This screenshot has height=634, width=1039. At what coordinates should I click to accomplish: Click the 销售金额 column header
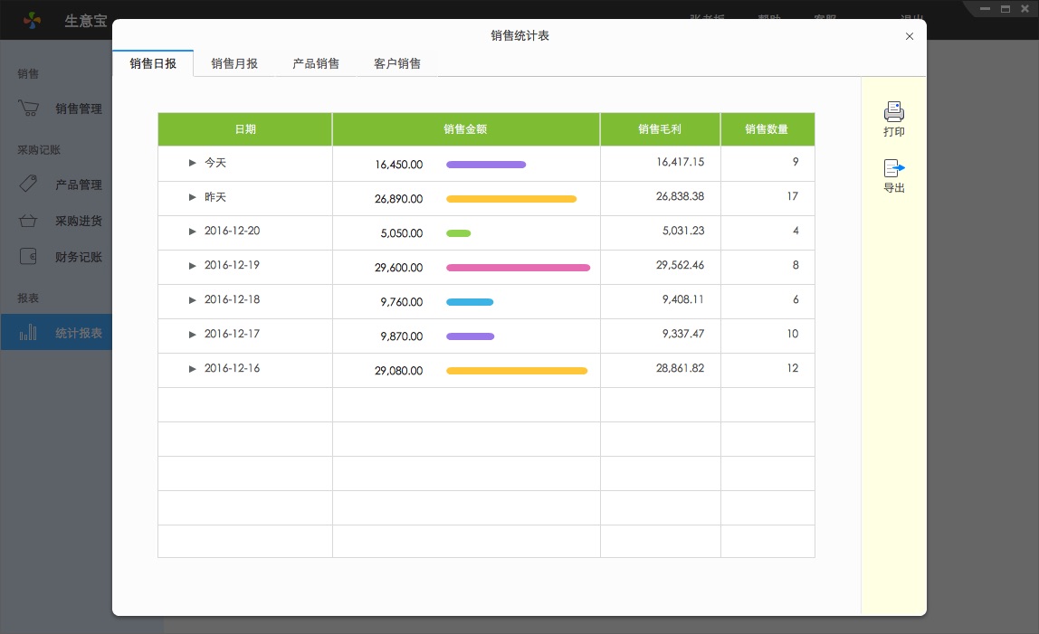pos(465,129)
